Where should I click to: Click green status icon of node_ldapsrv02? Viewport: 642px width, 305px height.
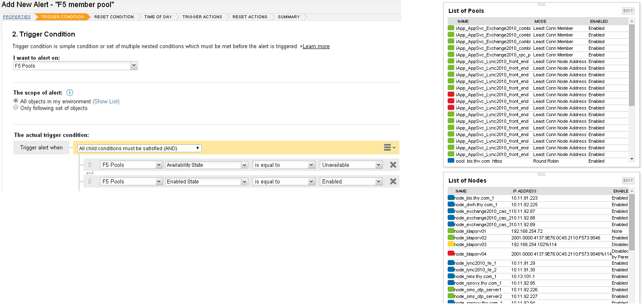pos(451,238)
